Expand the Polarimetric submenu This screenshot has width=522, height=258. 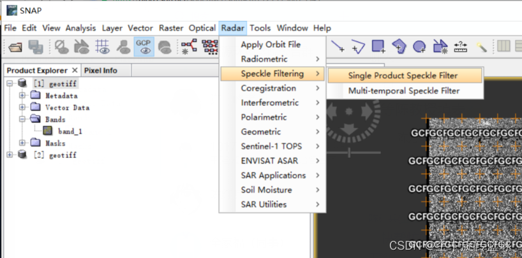click(x=272, y=117)
